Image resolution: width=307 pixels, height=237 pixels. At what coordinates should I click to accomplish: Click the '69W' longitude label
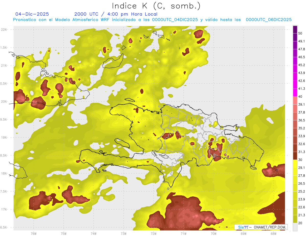[x=243, y=233]
